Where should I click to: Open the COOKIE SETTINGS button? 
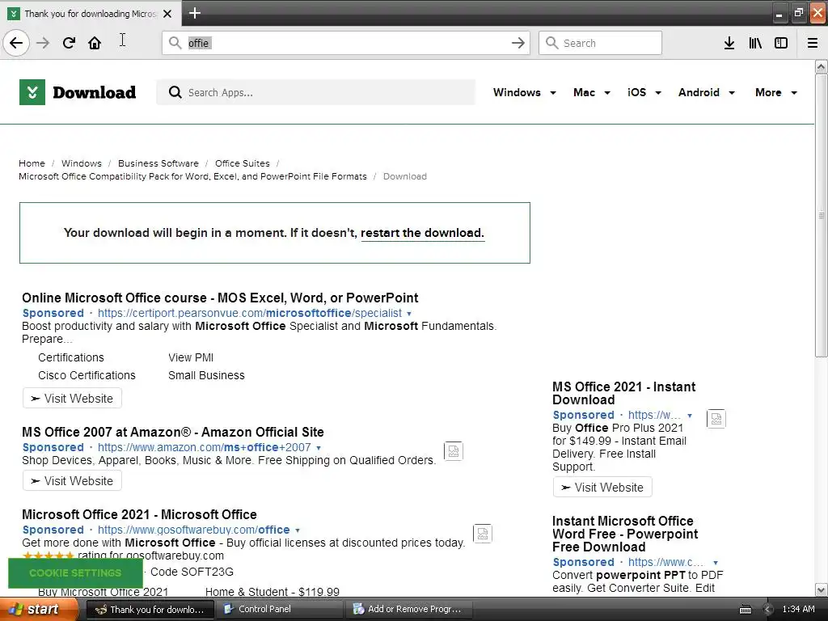click(75, 573)
